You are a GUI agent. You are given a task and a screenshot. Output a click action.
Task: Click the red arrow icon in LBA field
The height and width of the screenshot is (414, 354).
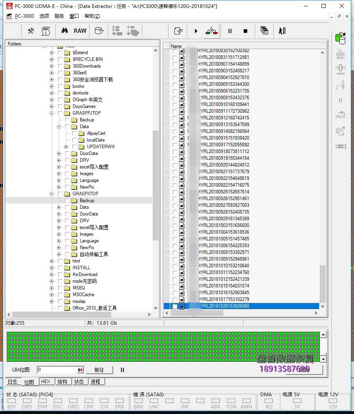[x=80, y=370]
